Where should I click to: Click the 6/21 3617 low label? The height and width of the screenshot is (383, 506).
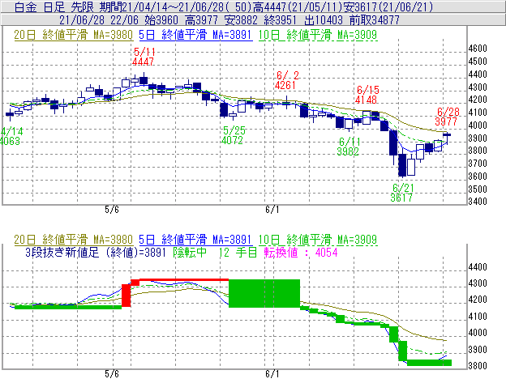pos(402,193)
